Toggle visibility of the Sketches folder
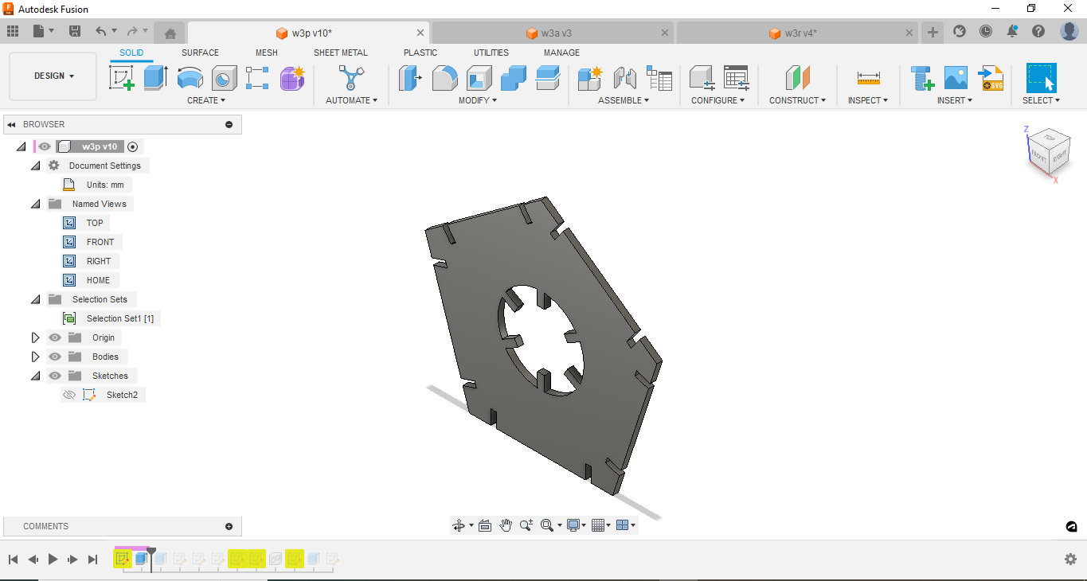 [x=55, y=376]
